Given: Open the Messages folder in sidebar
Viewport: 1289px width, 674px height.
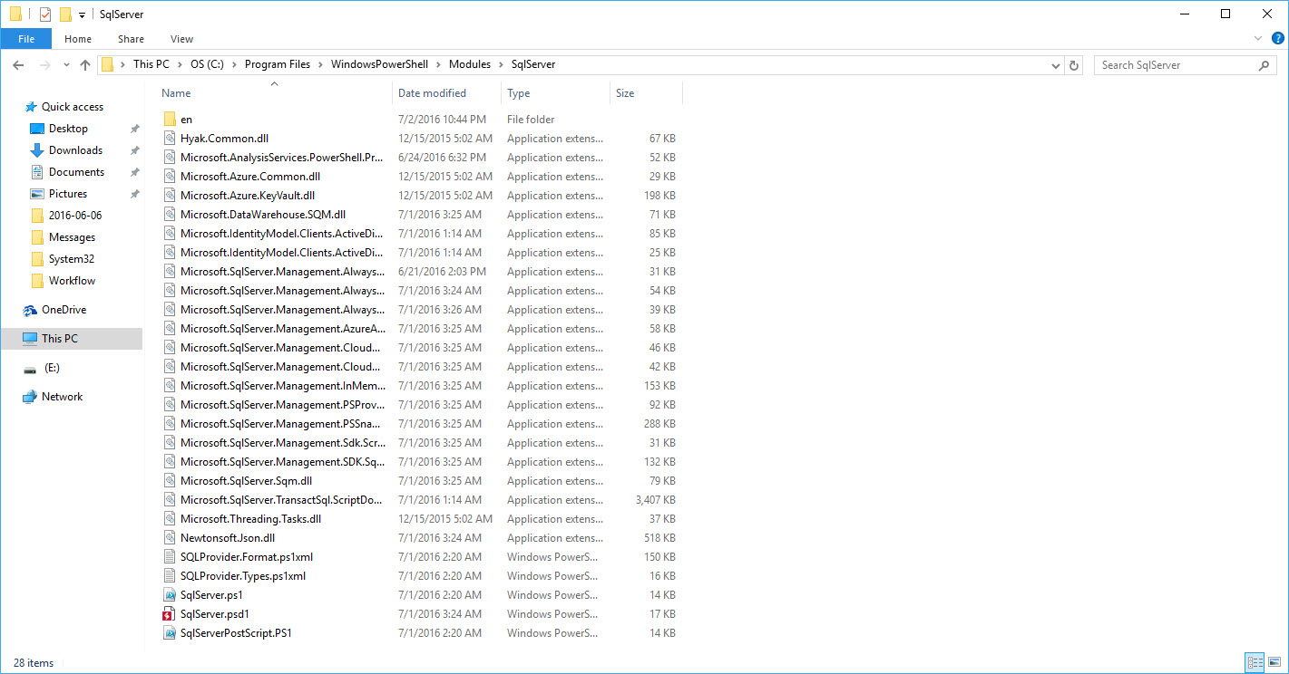Looking at the screenshot, I should click(x=72, y=237).
